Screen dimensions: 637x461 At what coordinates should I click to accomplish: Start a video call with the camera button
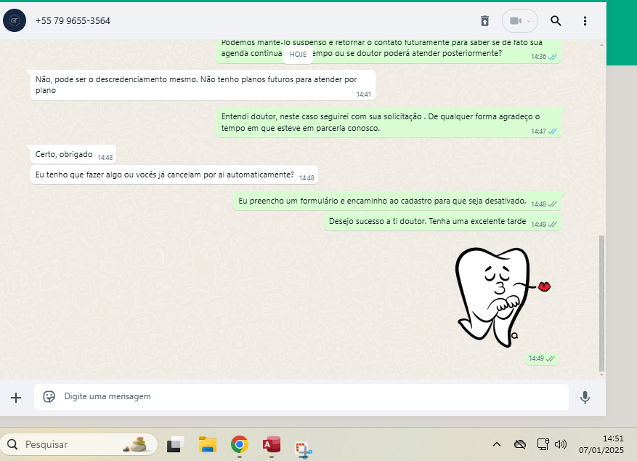coord(519,21)
